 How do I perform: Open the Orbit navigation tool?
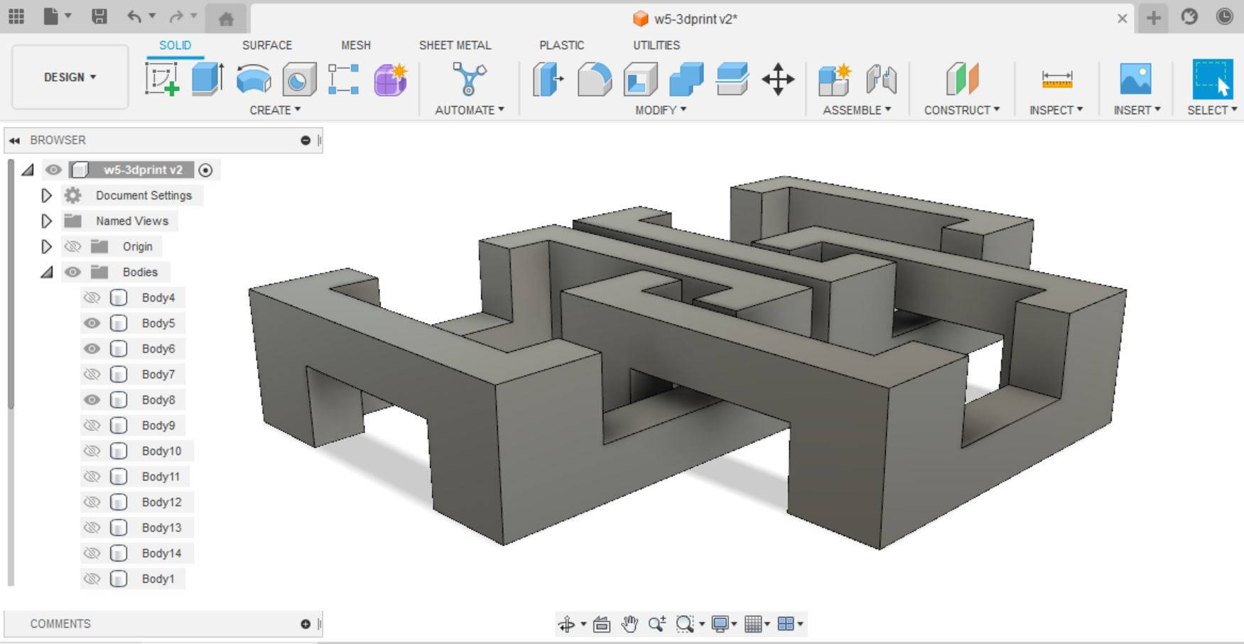pos(567,624)
